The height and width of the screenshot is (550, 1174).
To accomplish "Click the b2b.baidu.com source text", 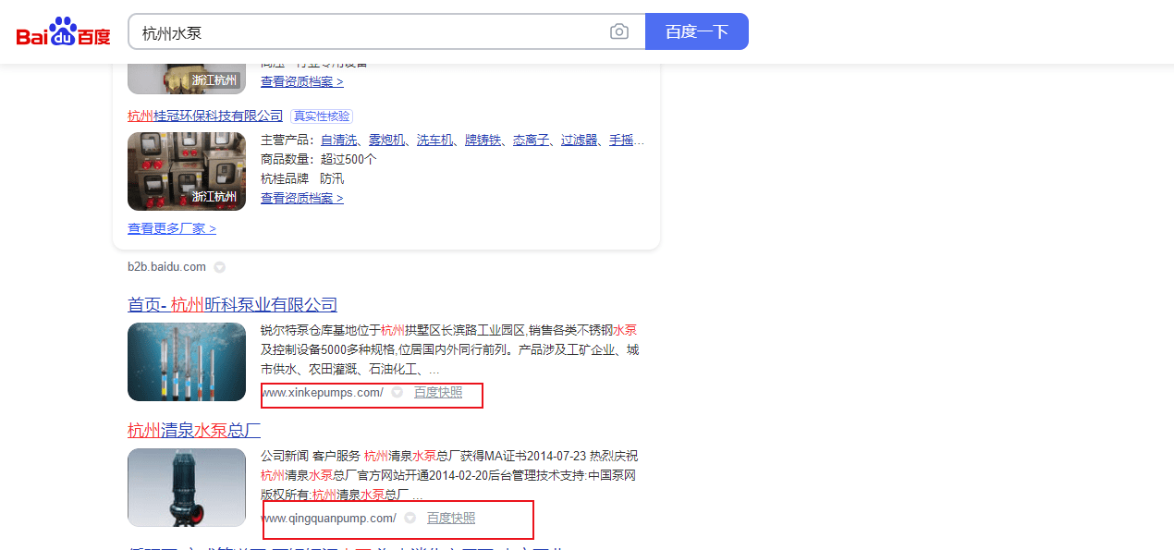I will coord(167,267).
